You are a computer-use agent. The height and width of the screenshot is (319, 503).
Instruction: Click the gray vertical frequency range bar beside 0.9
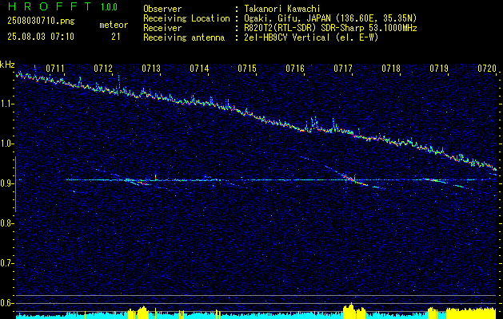(x=15, y=184)
